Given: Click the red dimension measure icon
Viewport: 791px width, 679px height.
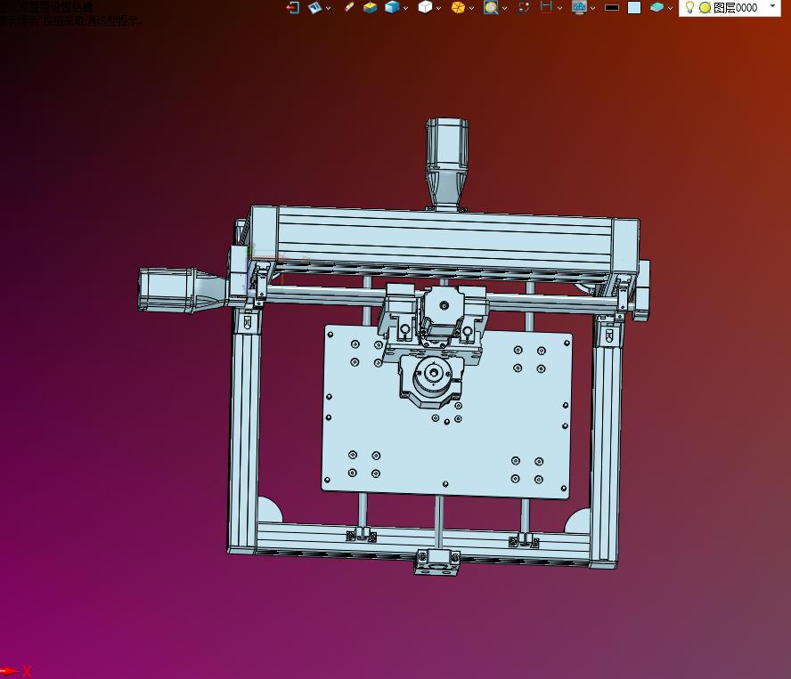Looking at the screenshot, I should [x=546, y=7].
